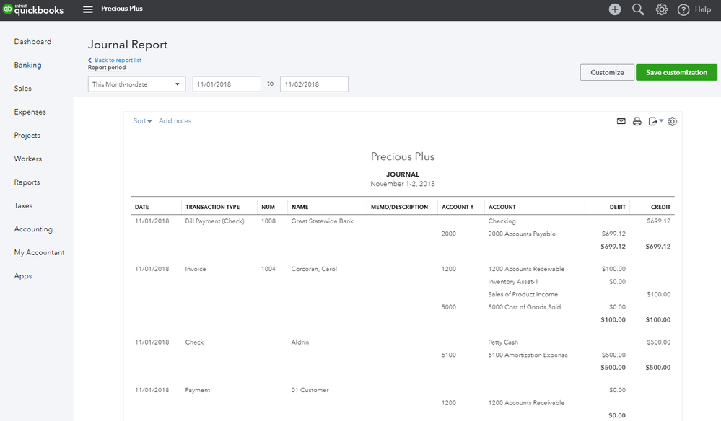Open the This Month-to-date period dropdown
Image resolution: width=721 pixels, height=421 pixels.
(x=136, y=84)
